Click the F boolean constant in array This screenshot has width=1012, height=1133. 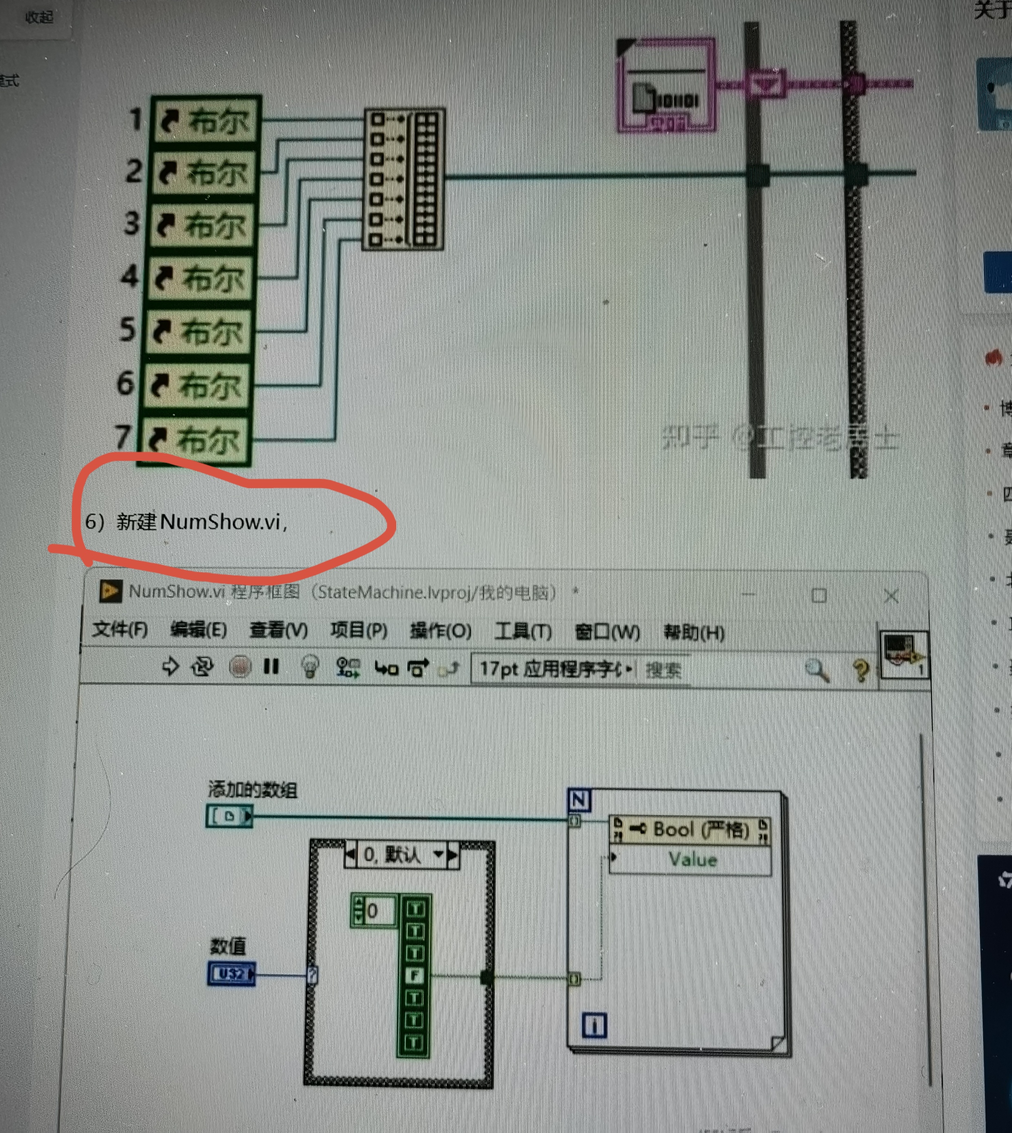(415, 976)
